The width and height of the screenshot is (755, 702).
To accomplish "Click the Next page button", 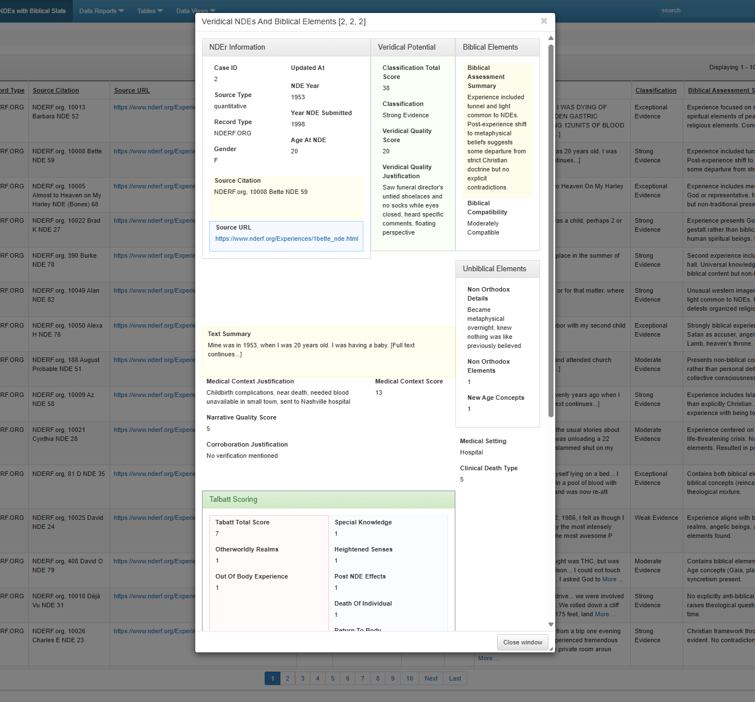I will [x=431, y=678].
